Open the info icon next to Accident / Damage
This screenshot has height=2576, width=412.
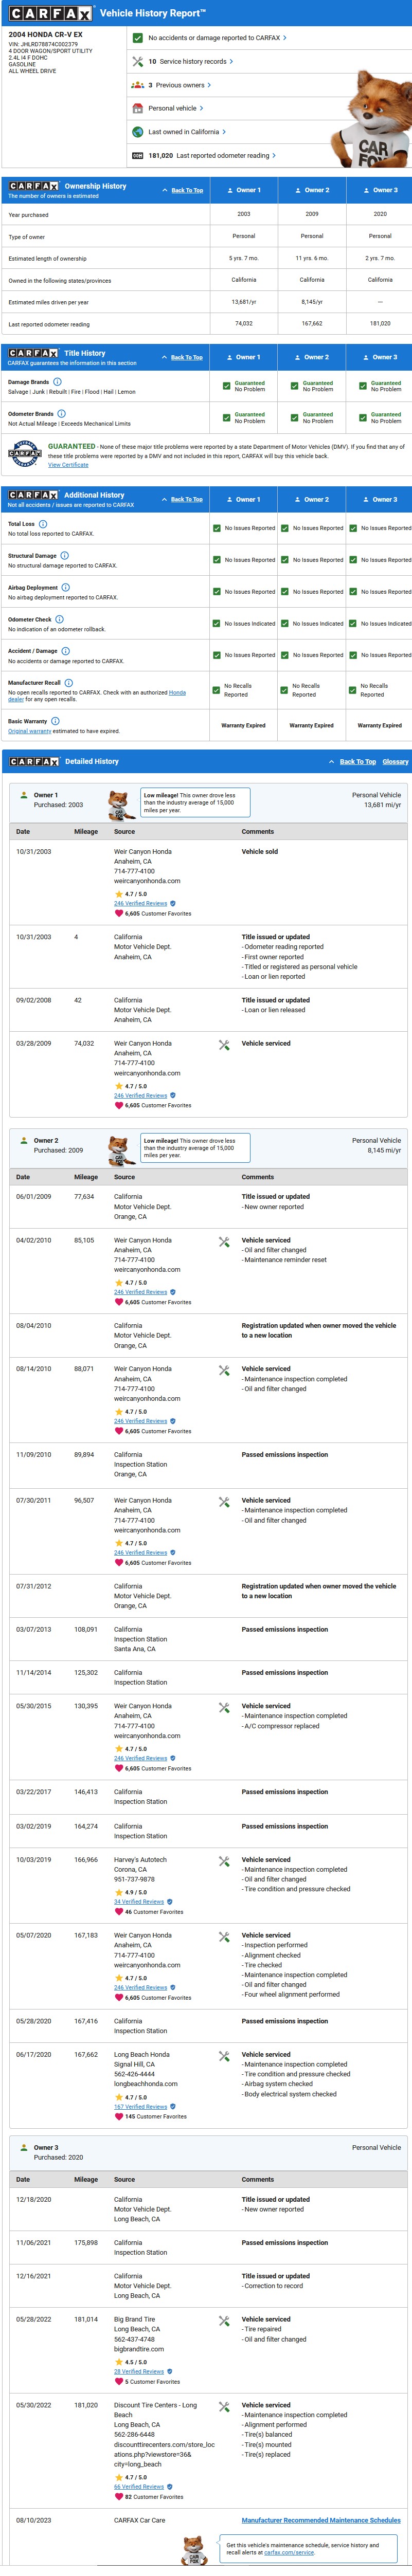pyautogui.click(x=66, y=651)
